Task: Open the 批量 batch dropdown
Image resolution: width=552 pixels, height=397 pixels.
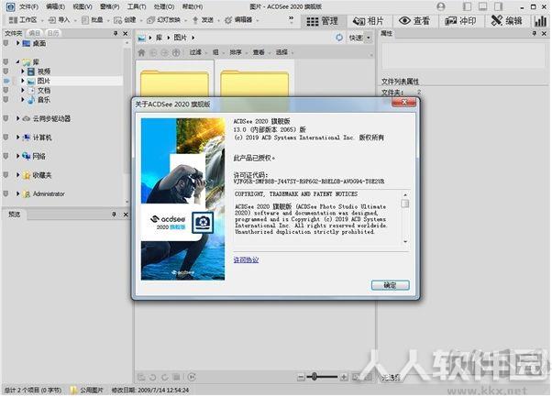Action: click(x=95, y=20)
